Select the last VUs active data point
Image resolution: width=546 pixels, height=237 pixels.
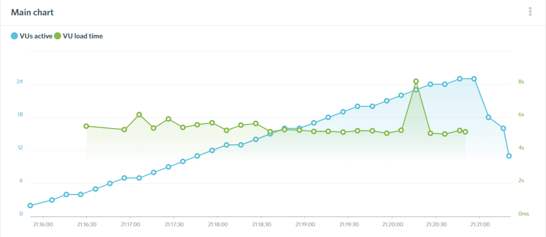[x=509, y=156]
